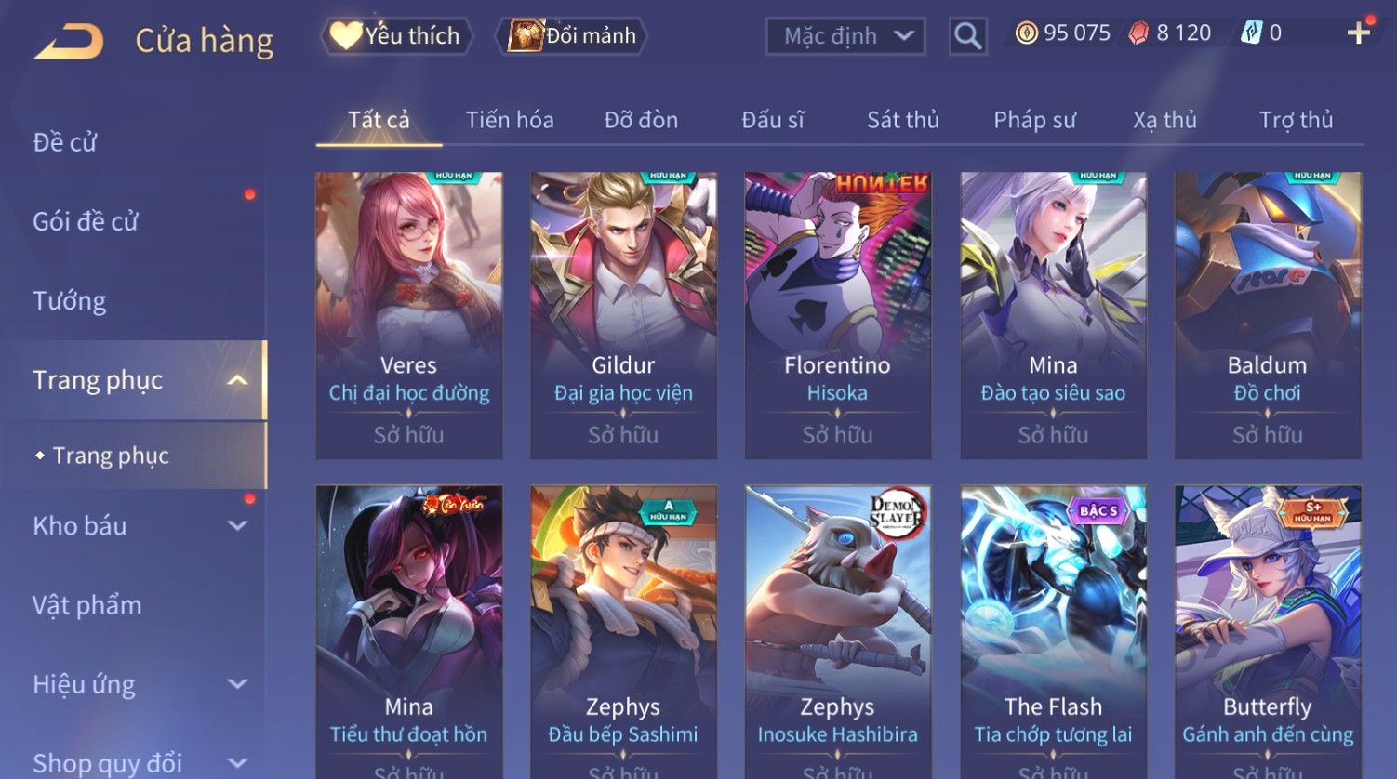Image resolution: width=1397 pixels, height=779 pixels.
Task: Open Gói đề cử in the sidebar
Action: [x=86, y=221]
